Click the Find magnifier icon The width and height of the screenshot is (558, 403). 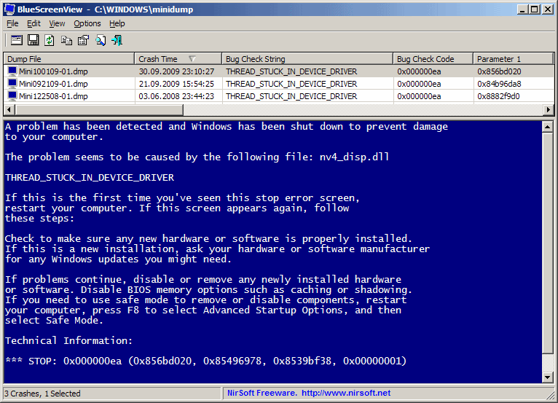(101, 40)
